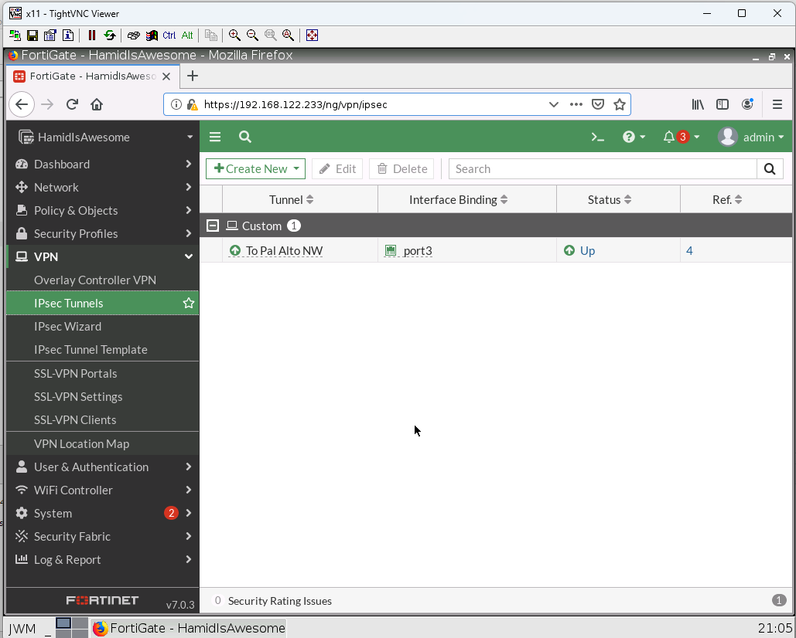796x638 pixels.
Task: Open the admin user dropdown
Action: [751, 137]
